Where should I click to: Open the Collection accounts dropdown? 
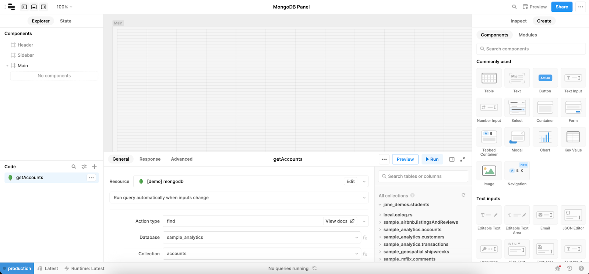pyautogui.click(x=262, y=253)
